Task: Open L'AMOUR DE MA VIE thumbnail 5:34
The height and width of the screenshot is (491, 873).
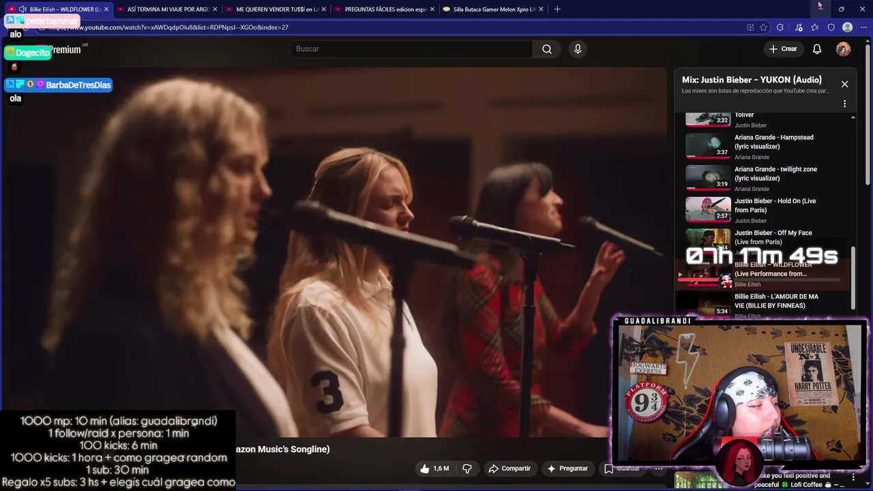Action: pyautogui.click(x=708, y=305)
